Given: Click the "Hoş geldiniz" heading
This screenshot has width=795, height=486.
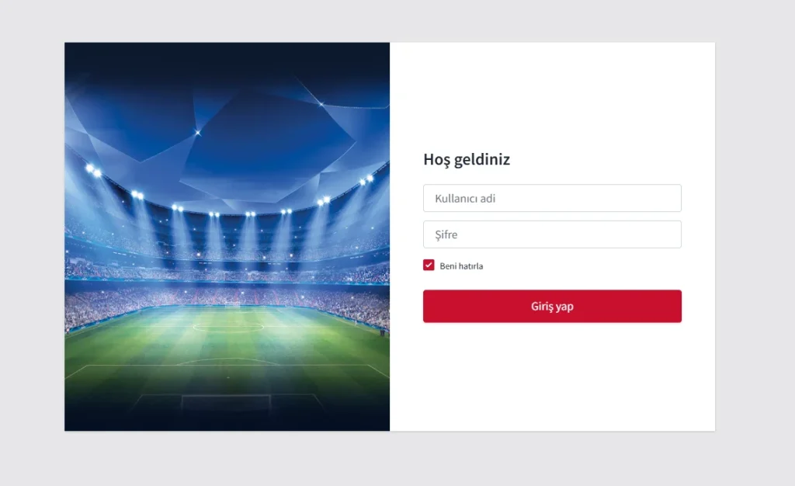Looking at the screenshot, I should coord(467,160).
